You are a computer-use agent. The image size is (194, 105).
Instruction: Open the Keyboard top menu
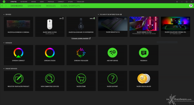pos(24,2)
